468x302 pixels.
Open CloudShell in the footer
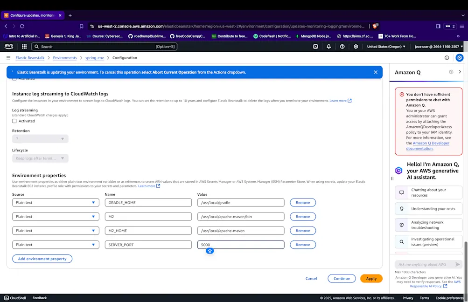[15, 298]
